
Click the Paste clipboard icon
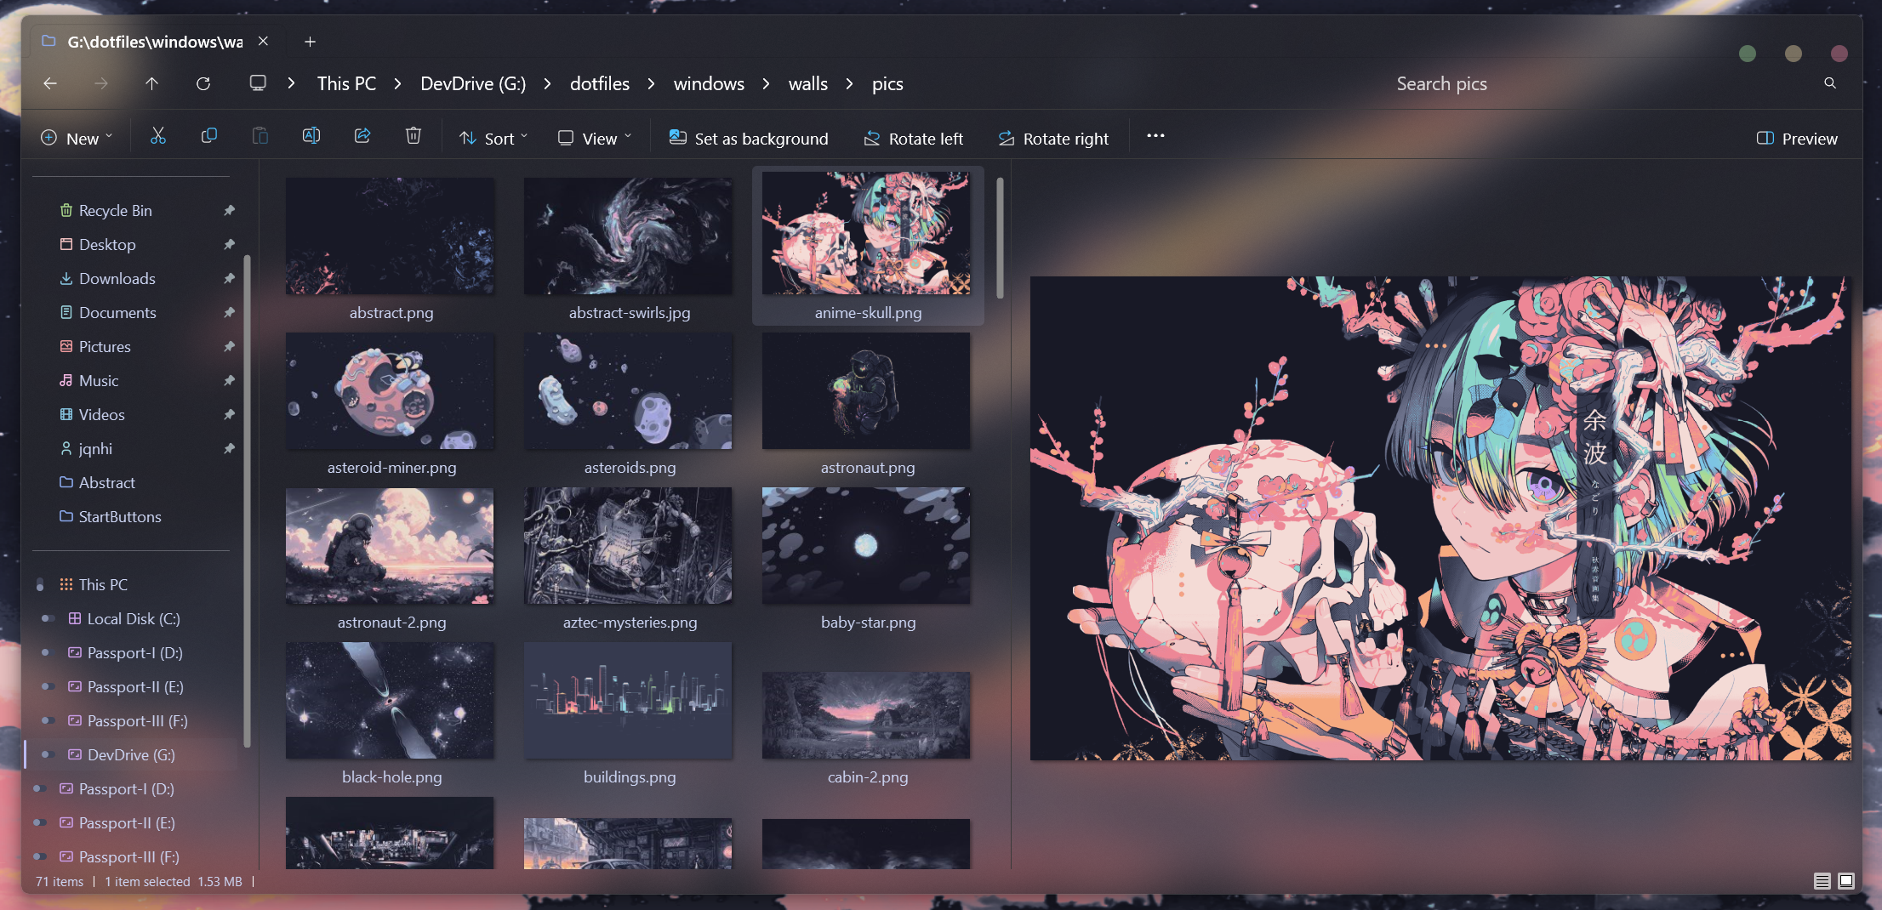[x=260, y=137]
